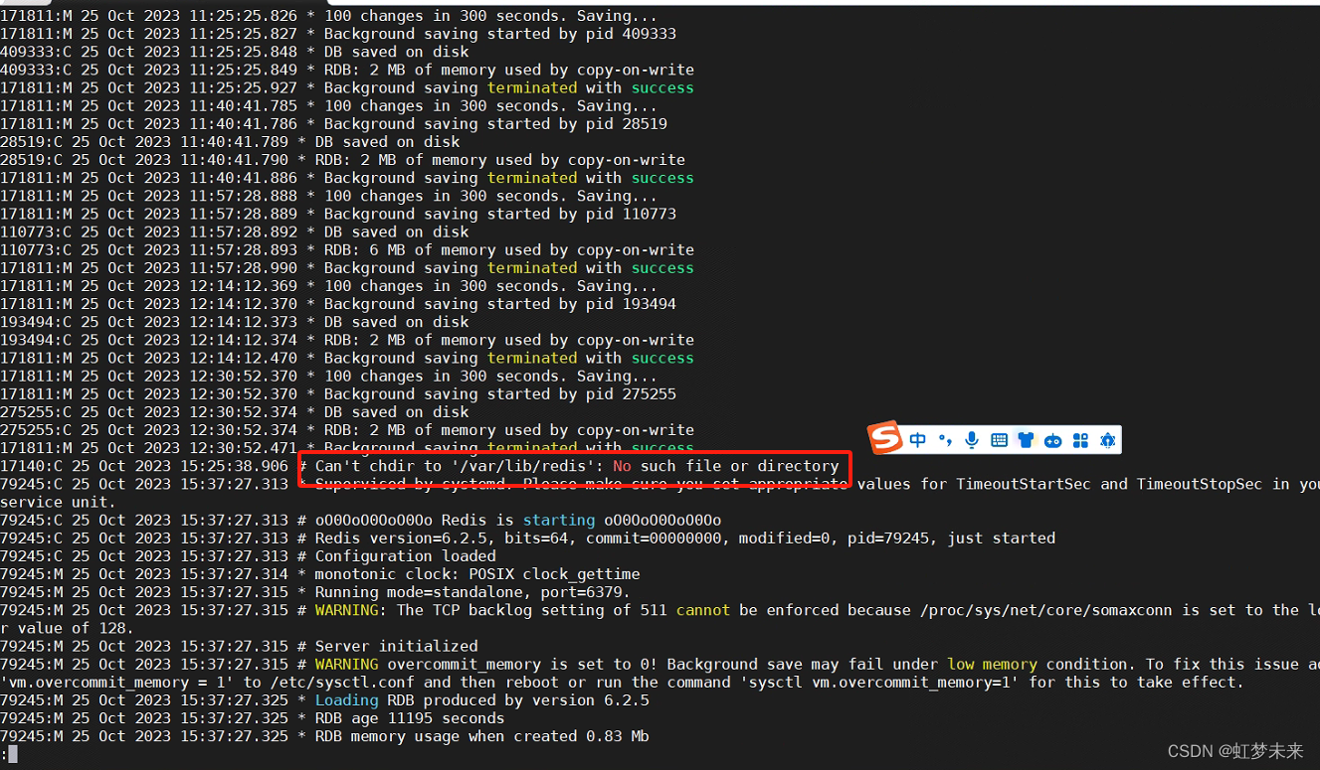The image size is (1320, 770).
Task: Click the "Background saving started by pid 110773" line
Action: [x=338, y=214]
